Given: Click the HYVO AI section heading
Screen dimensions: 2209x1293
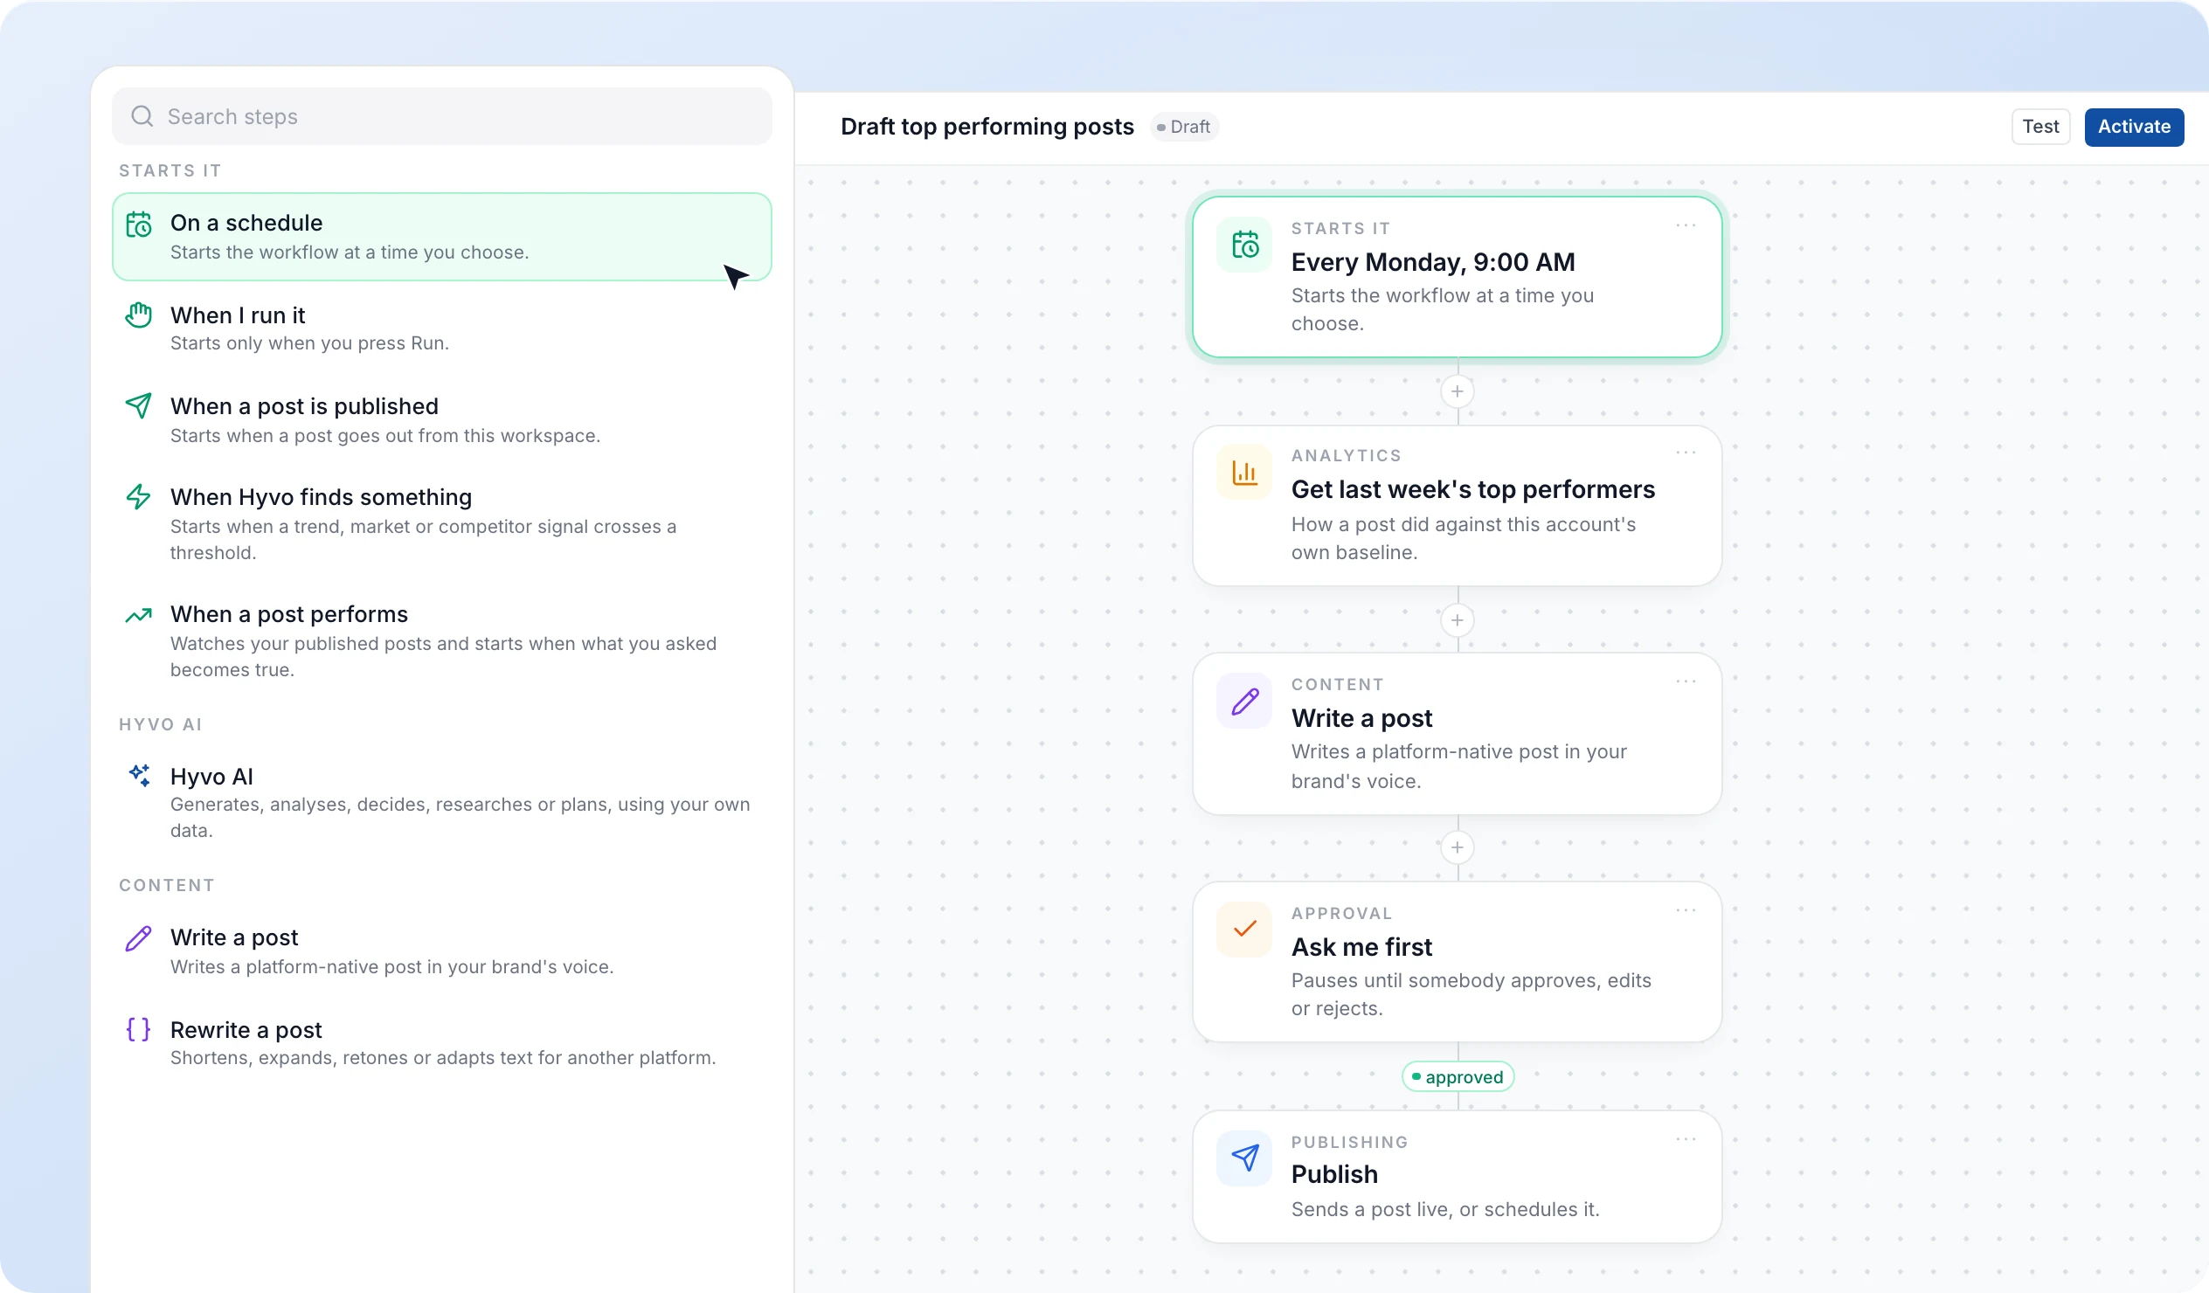Looking at the screenshot, I should (161, 724).
